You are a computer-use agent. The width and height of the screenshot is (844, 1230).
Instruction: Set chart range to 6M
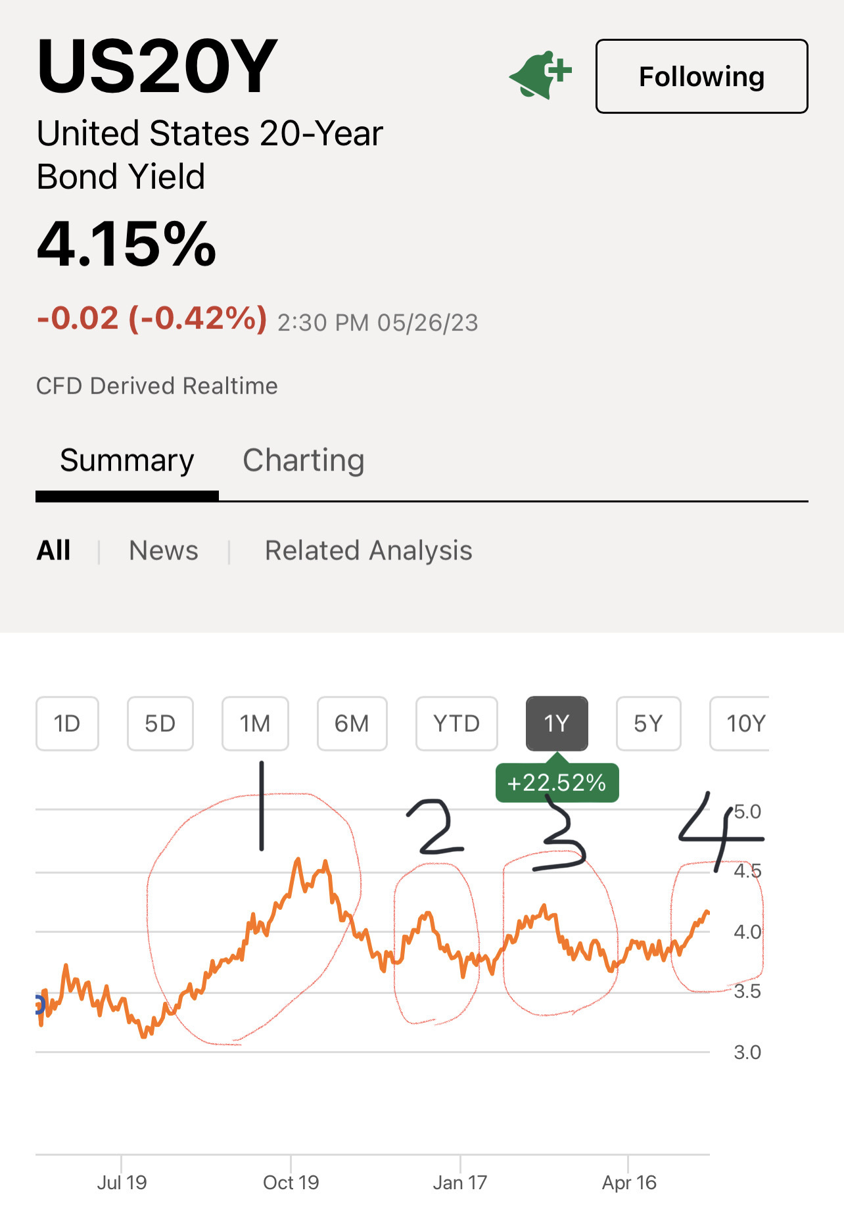(x=352, y=723)
